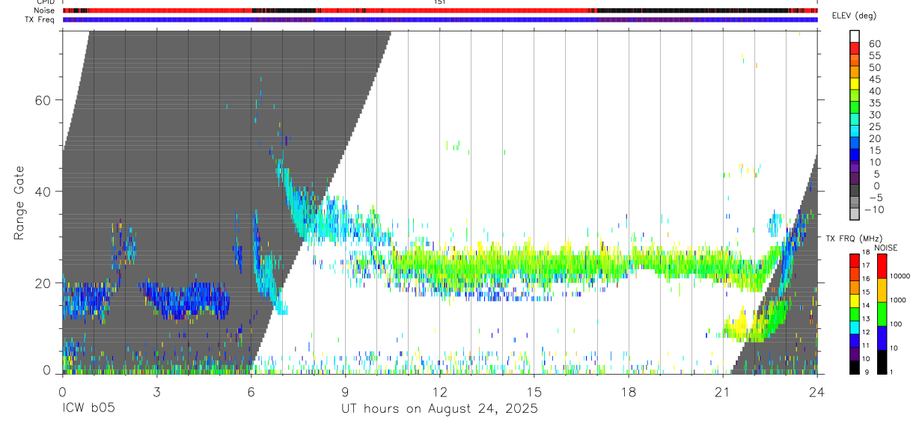Click the blue TX Freq strip above plot
Viewport: 919px width, 424px height.
440,19
